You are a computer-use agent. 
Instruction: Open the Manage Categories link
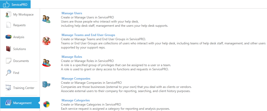click(76, 100)
